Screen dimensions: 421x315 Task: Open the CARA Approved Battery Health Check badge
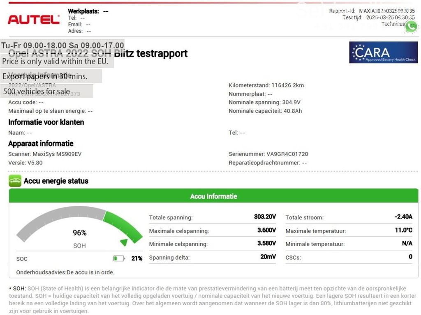pyautogui.click(x=383, y=52)
